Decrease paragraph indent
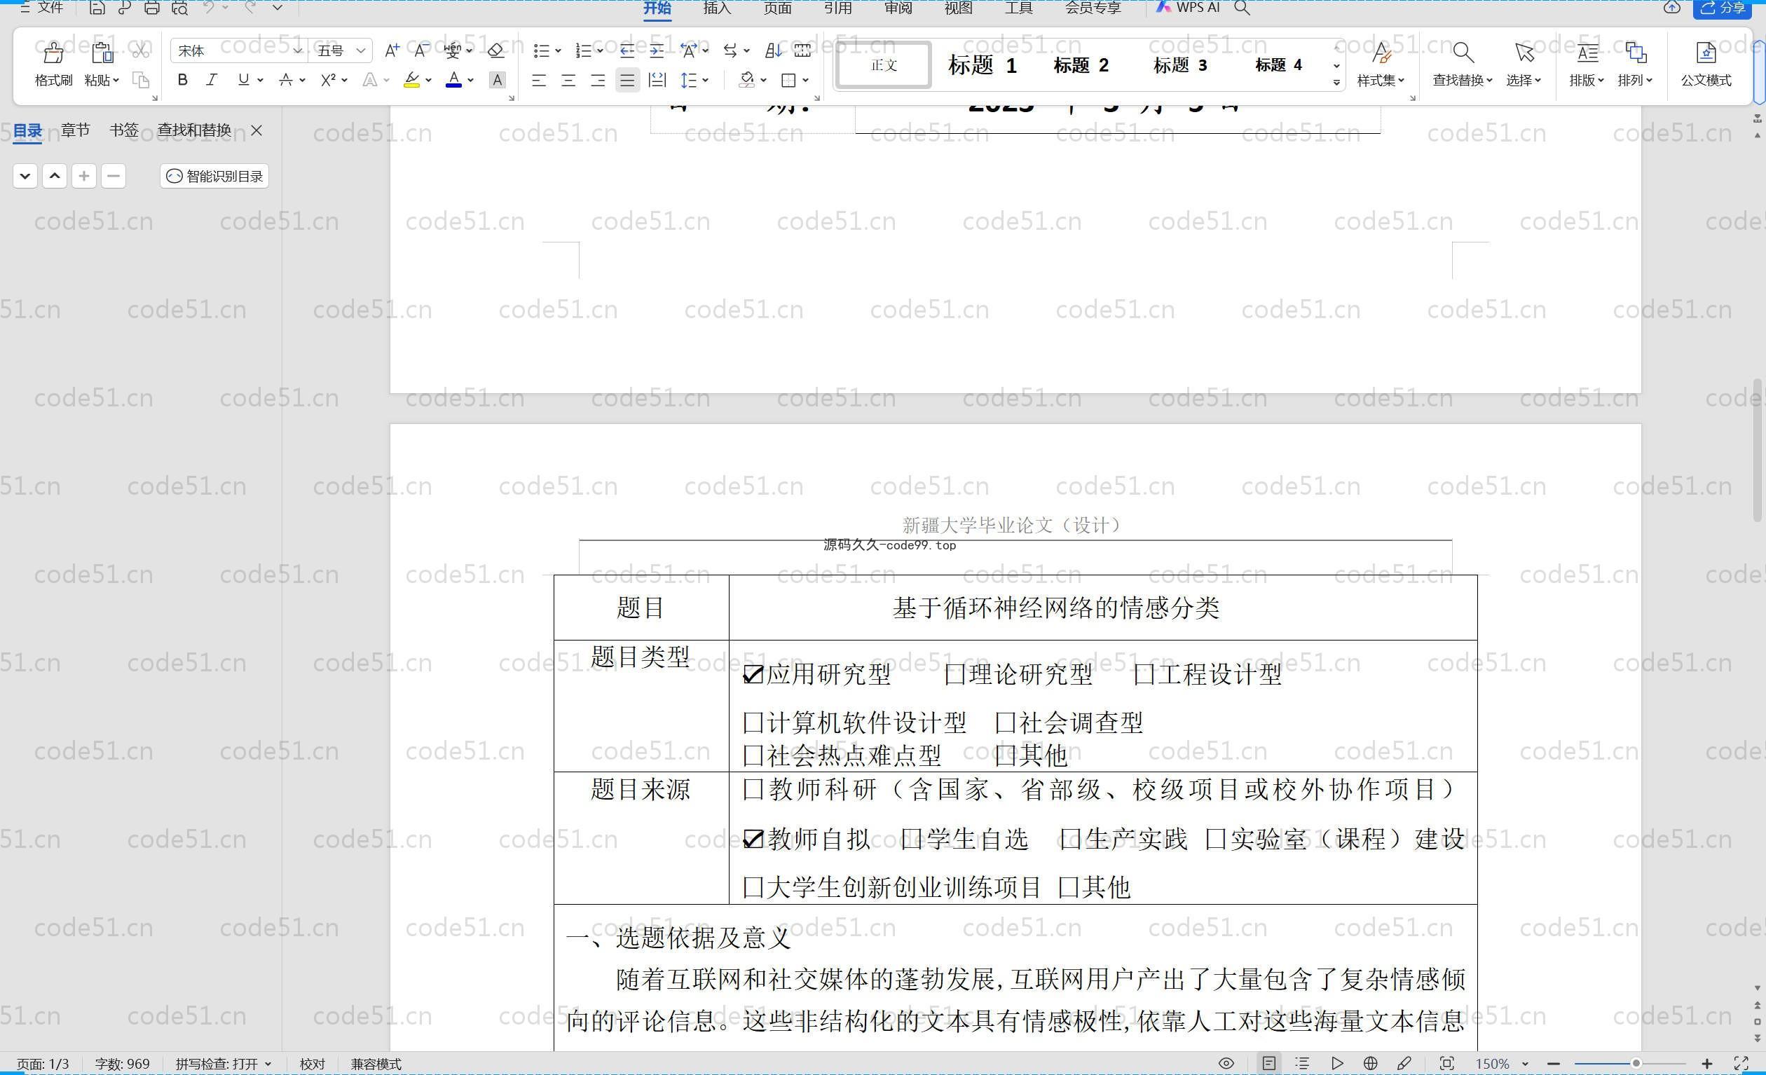 point(627,50)
